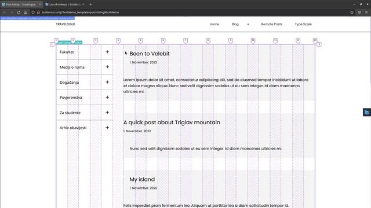371x208 pixels.
Task: Click the Felis imperdiet proin excerpt
Action: 206,206
